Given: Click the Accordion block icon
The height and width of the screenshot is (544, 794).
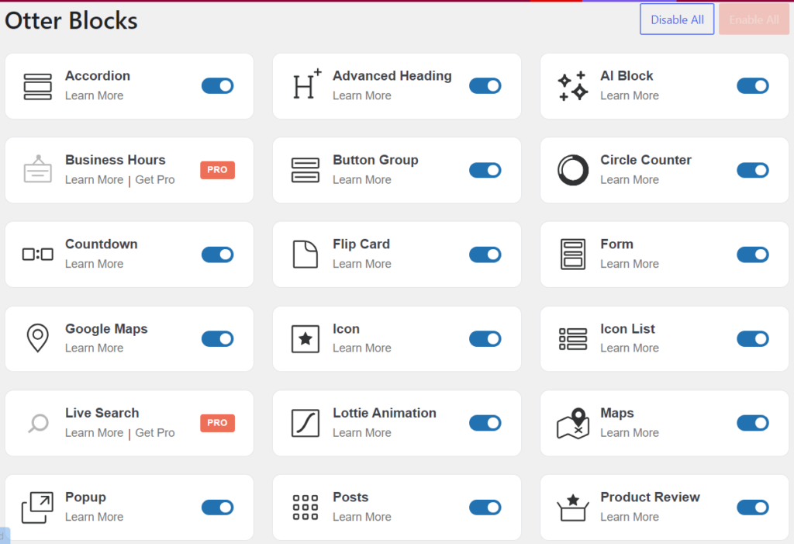Looking at the screenshot, I should pos(37,87).
